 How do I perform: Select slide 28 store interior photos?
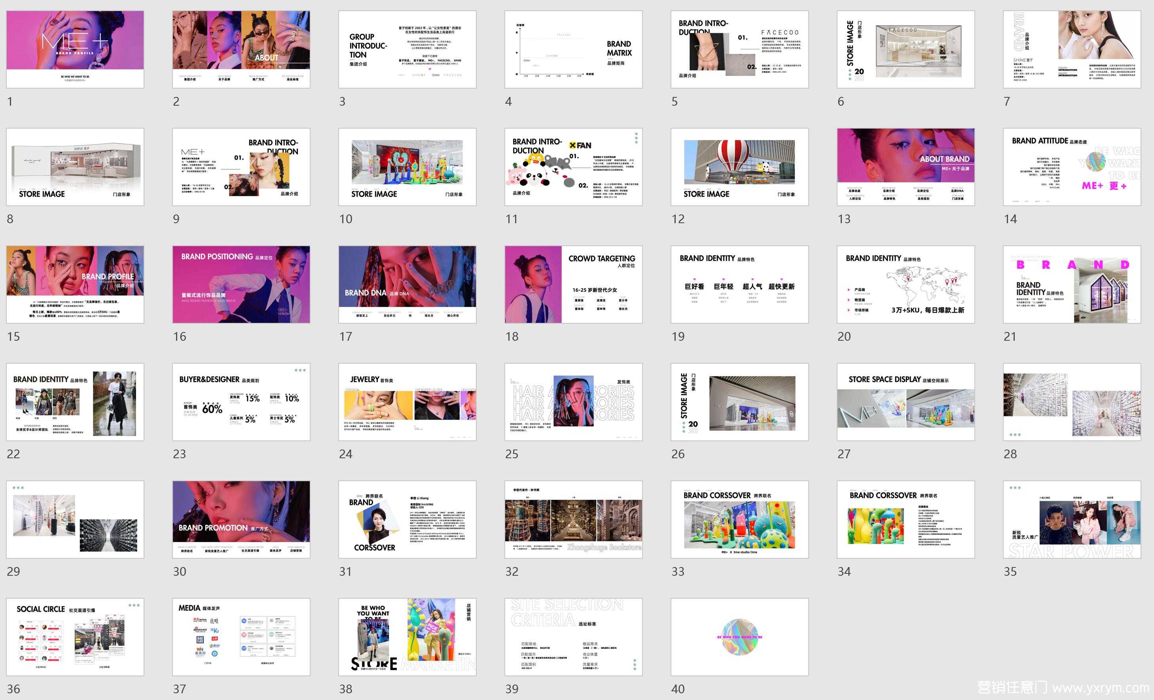[x=1072, y=402]
